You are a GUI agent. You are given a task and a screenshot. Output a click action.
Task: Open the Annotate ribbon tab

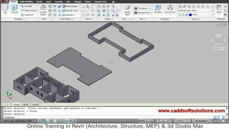click(59, 1)
